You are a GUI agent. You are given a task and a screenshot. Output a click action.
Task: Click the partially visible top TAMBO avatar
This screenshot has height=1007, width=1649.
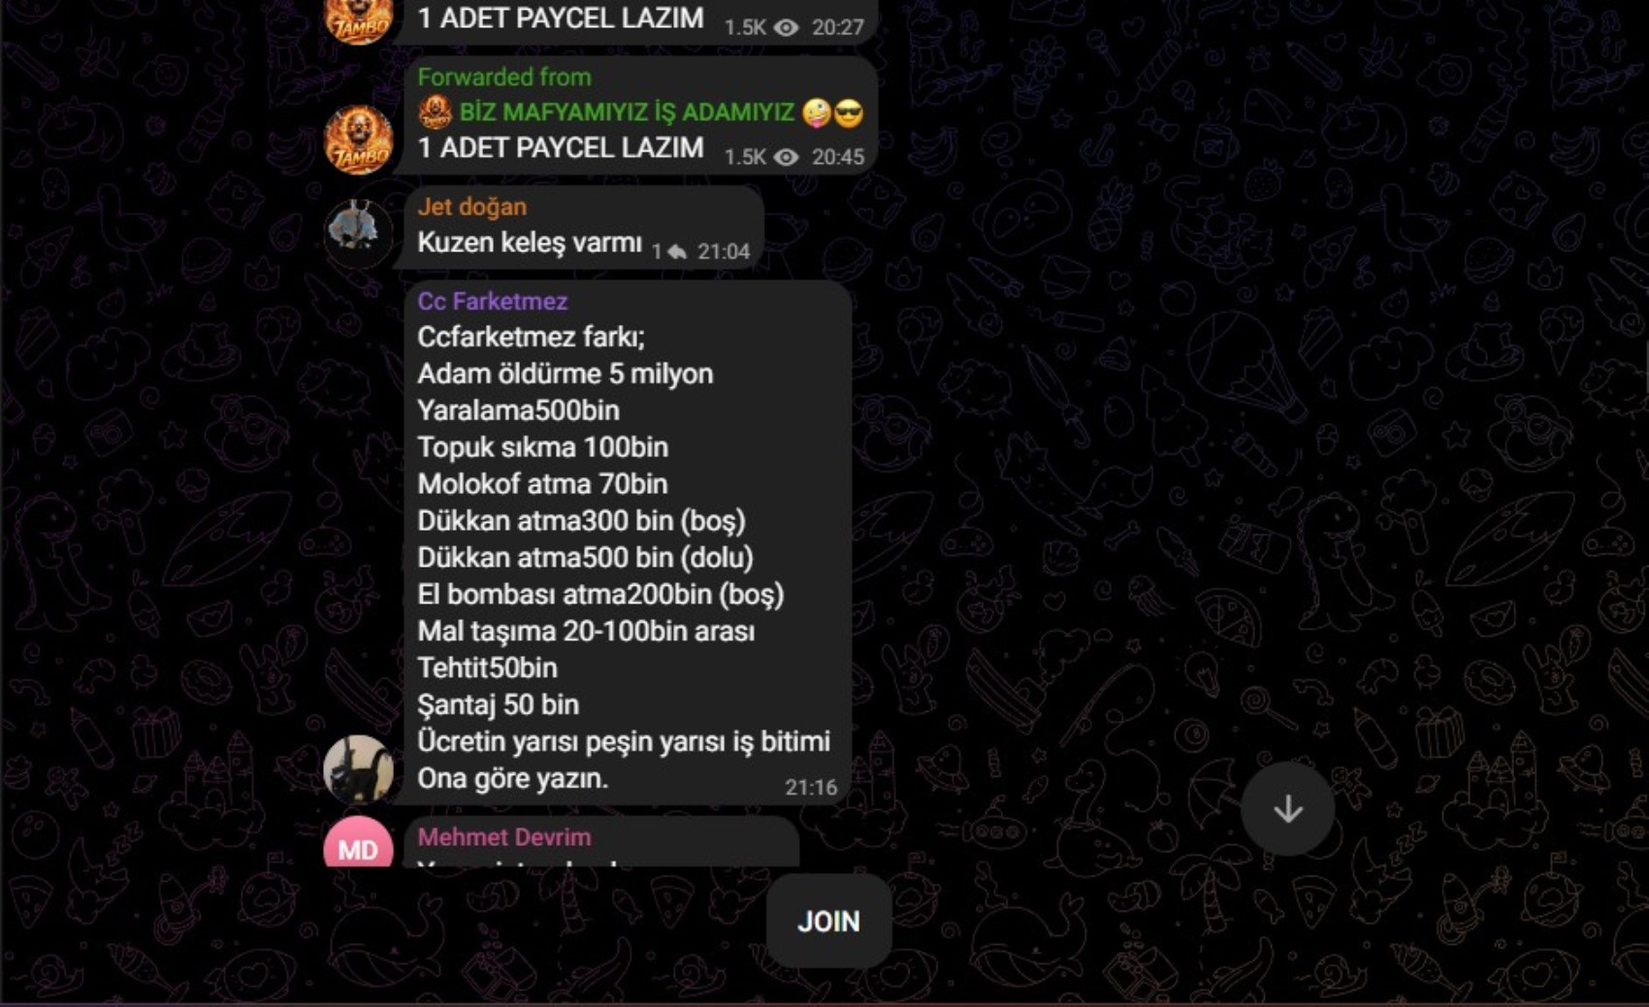click(x=358, y=21)
